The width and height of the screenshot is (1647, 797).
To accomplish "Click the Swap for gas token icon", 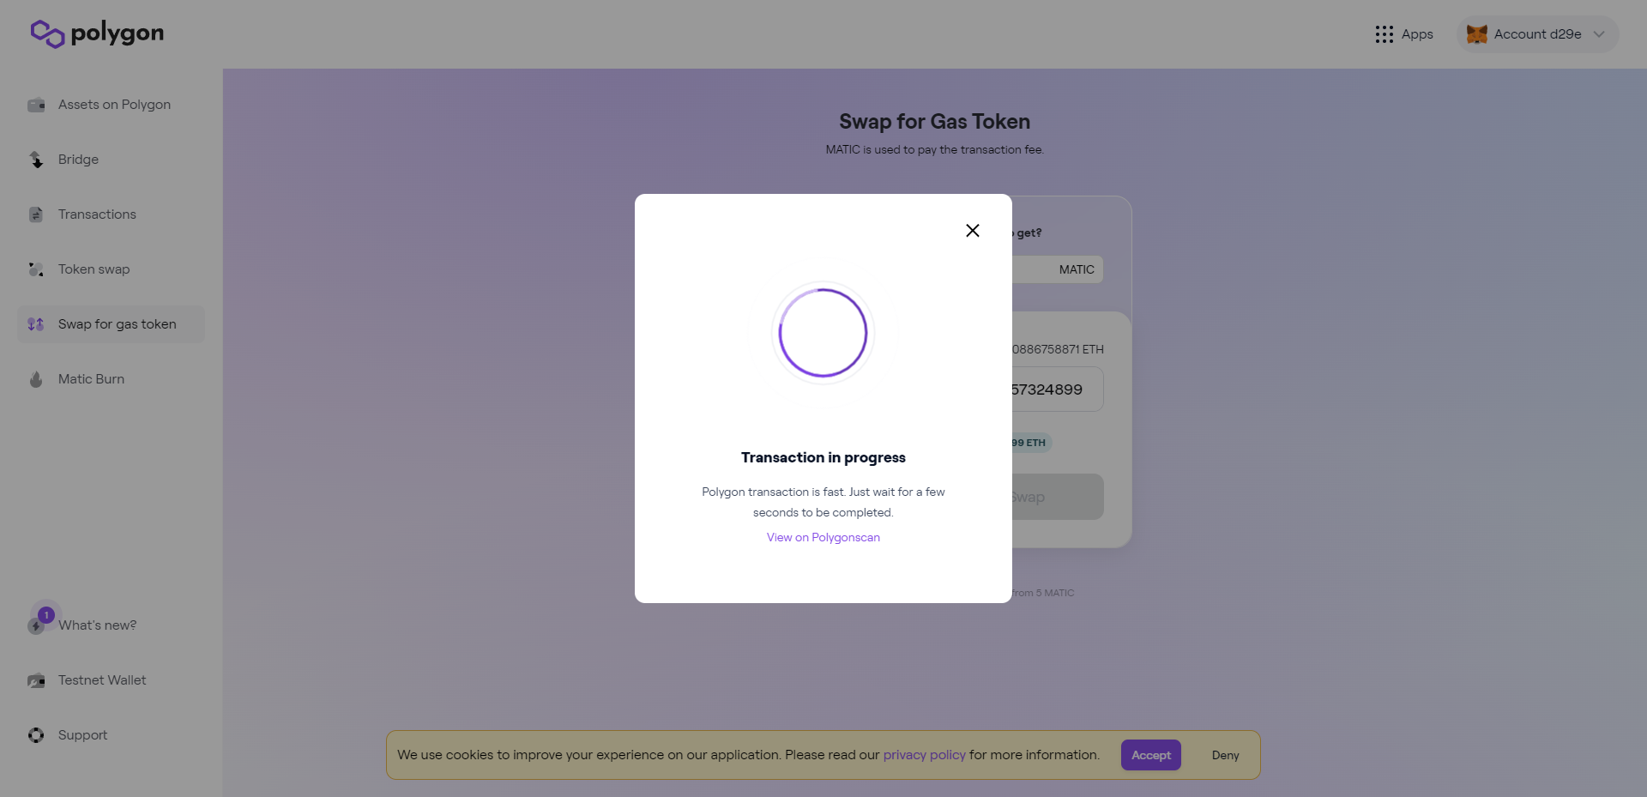I will (36, 324).
